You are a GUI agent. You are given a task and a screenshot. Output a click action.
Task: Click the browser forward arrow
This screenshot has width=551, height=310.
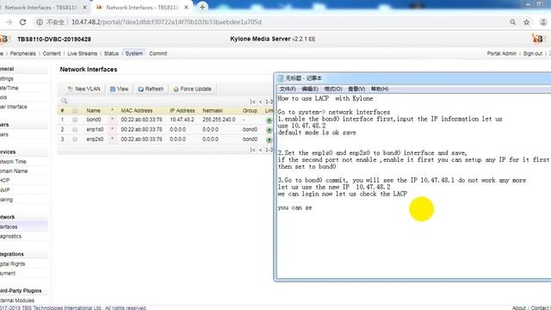[x=9, y=22]
